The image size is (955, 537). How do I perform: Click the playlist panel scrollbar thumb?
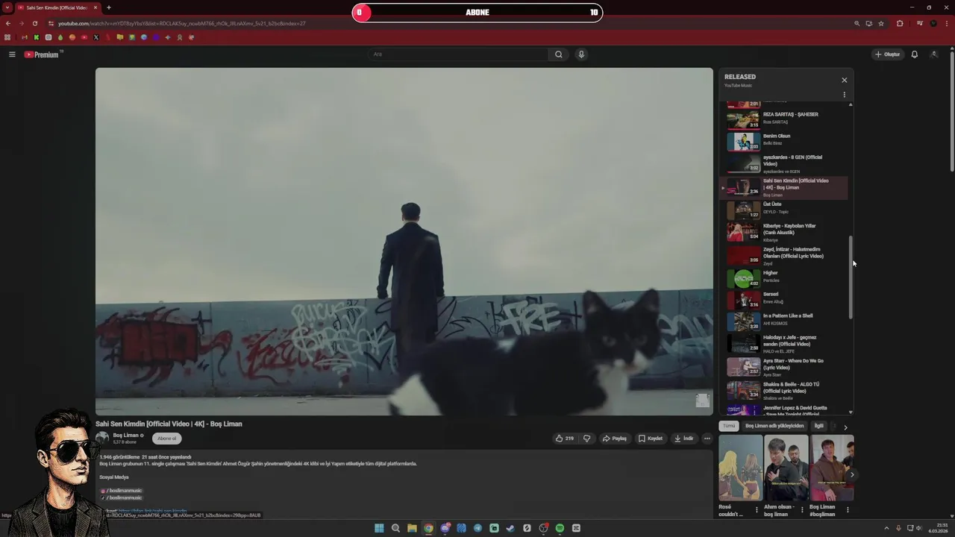(x=851, y=277)
